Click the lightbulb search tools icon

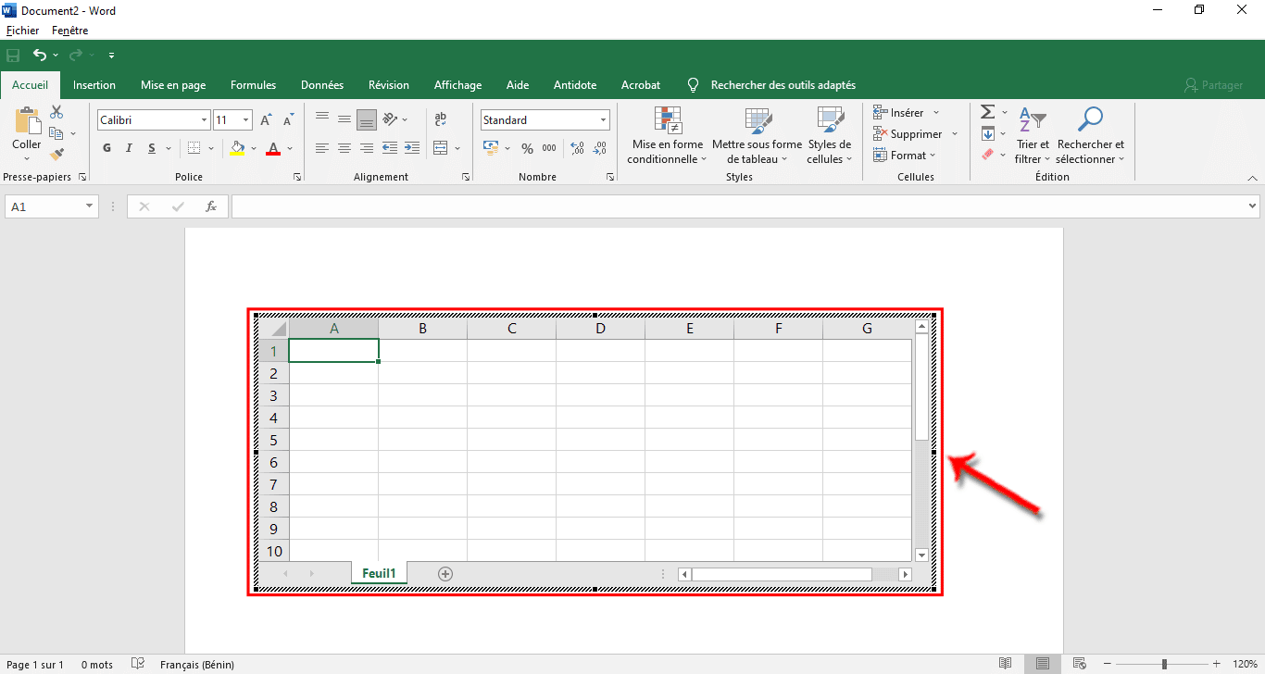693,85
